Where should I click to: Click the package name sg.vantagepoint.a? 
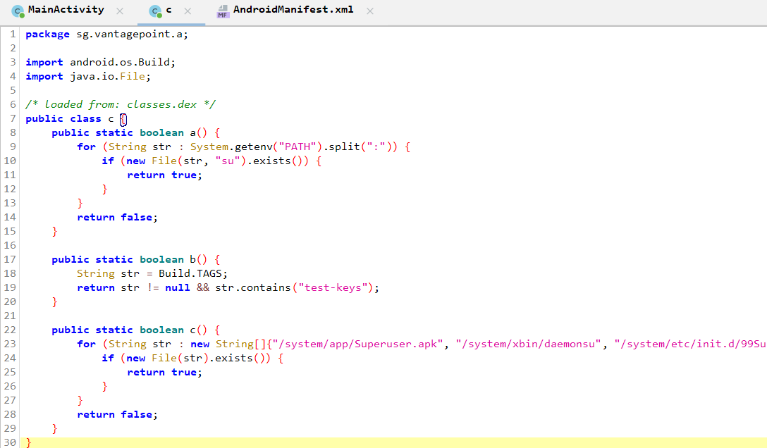pos(129,35)
